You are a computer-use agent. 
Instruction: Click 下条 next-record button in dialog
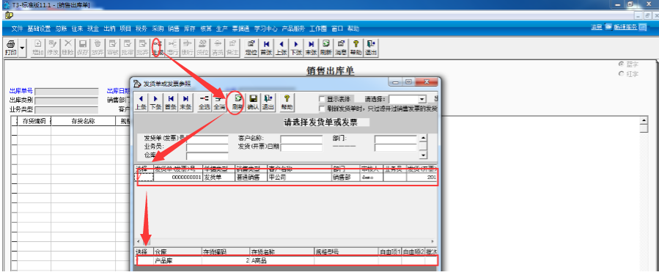click(x=155, y=102)
